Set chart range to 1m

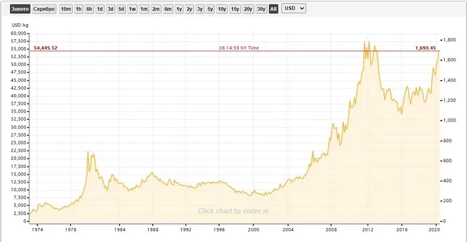(144, 9)
